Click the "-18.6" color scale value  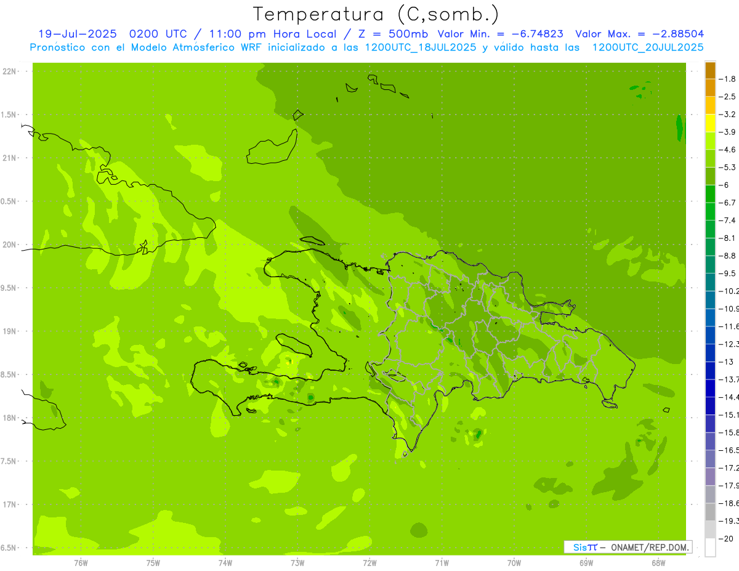click(729, 503)
